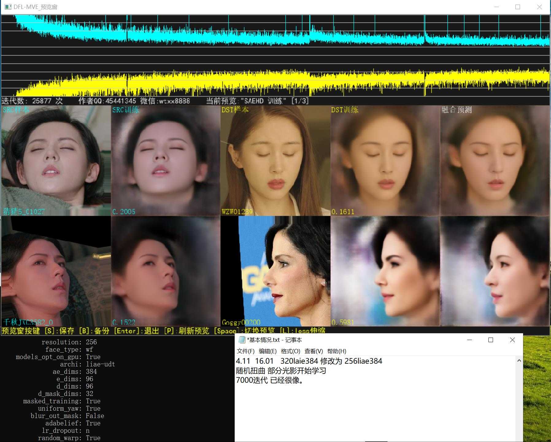Screen dimensions: 551x442
Task: Maximize the DFL-MVE preview window
Action: [x=518, y=7]
